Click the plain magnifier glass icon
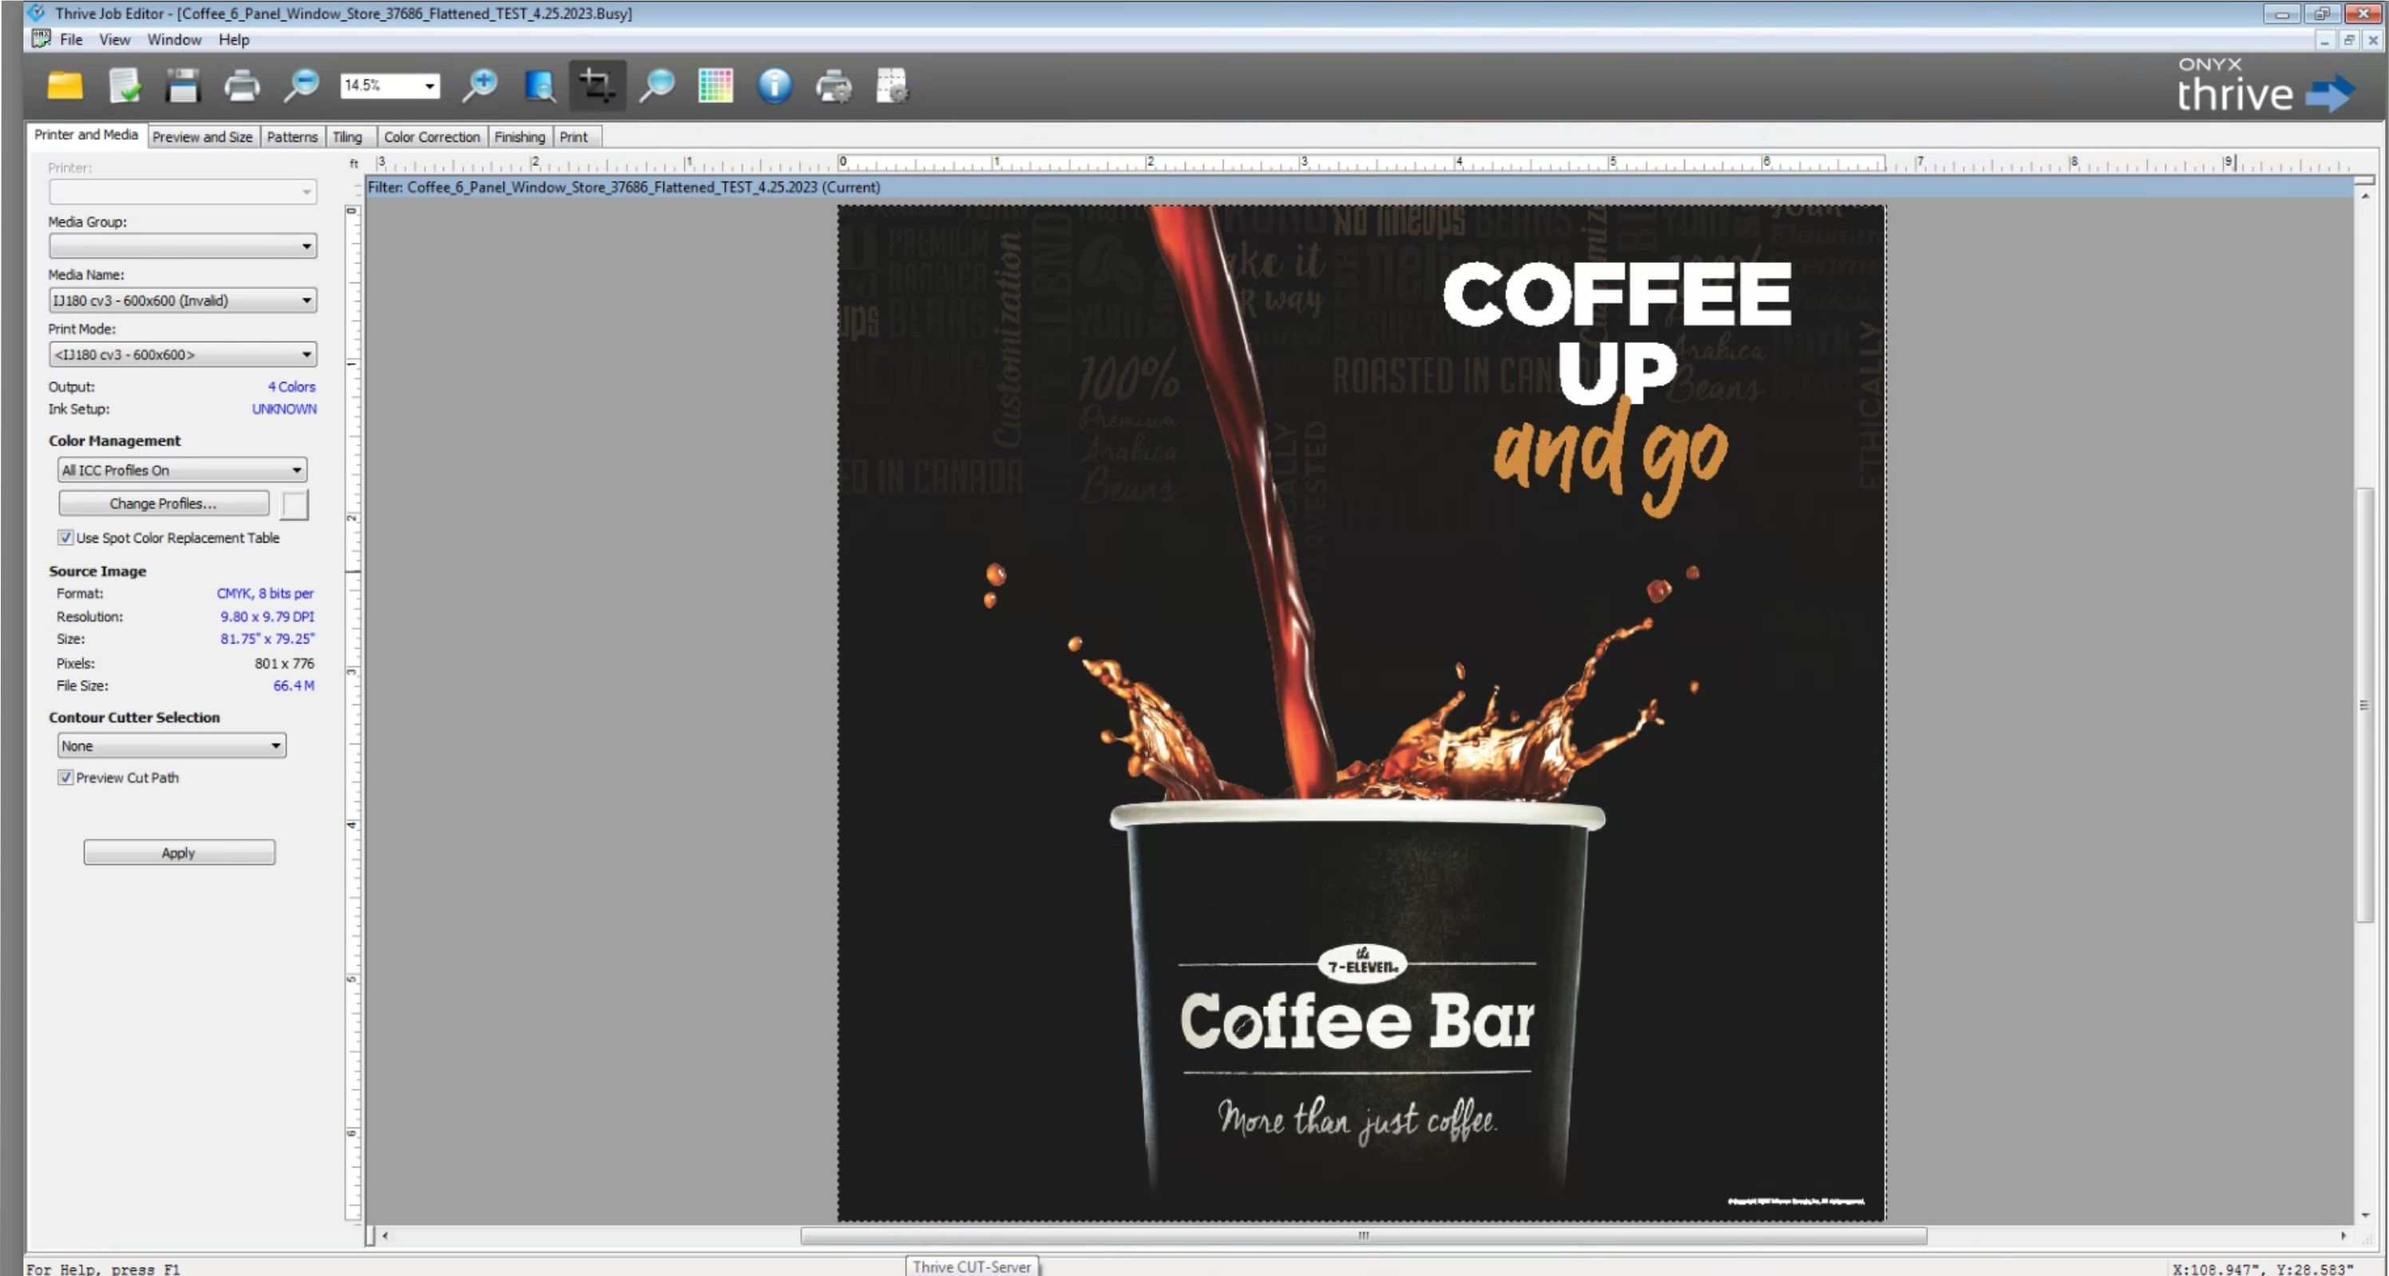The height and width of the screenshot is (1276, 2389). click(x=656, y=86)
